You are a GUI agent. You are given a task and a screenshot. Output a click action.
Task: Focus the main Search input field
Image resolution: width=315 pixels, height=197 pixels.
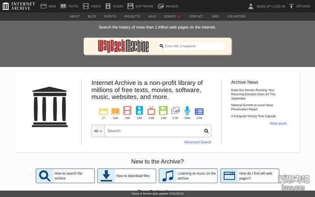[x=154, y=131]
